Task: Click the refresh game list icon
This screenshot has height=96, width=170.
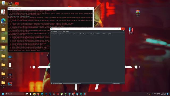Action: tap(51, 83)
